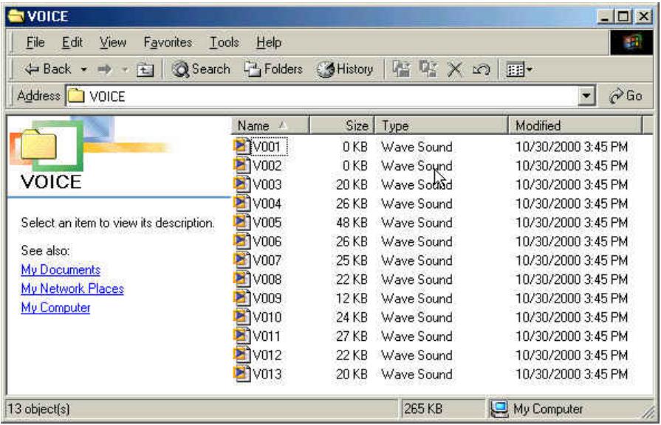This screenshot has height=425, width=661.
Task: Click the Back arrow button
Action: coord(47,69)
